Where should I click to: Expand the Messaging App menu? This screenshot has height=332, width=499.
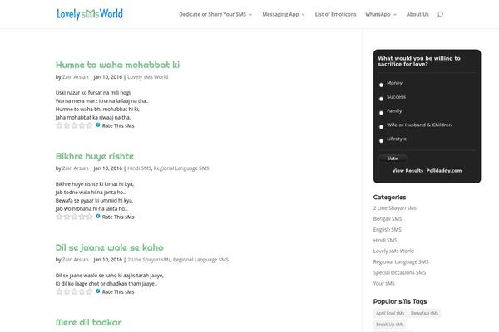[x=284, y=14]
